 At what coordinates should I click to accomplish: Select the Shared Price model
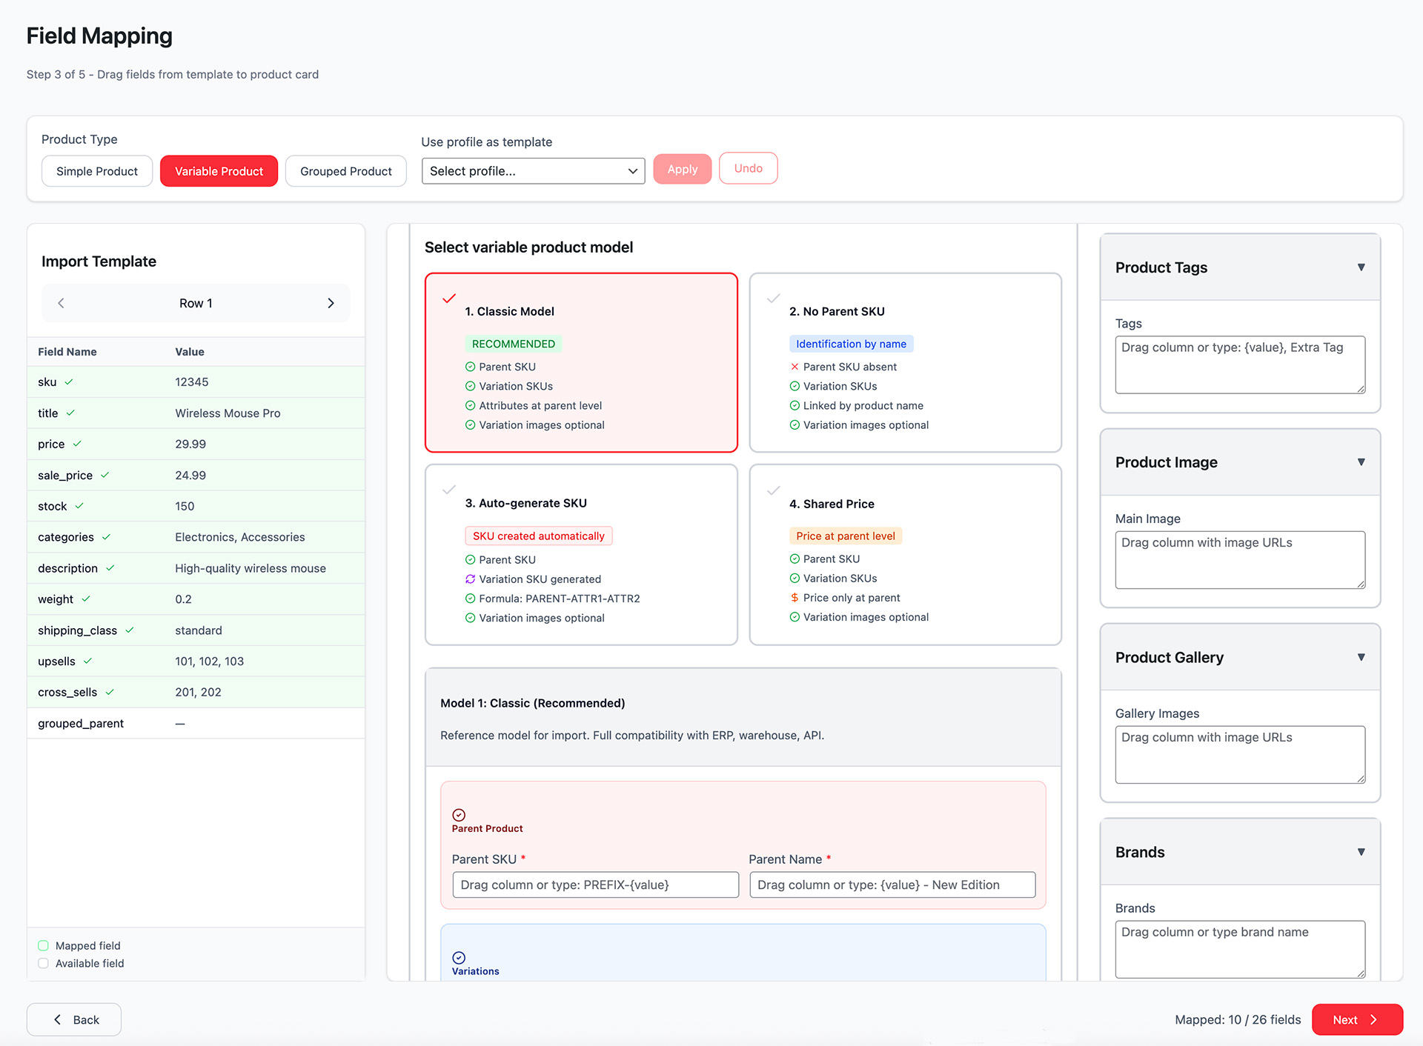(904, 556)
